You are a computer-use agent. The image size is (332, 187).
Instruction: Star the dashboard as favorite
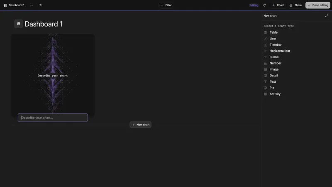coord(40,5)
